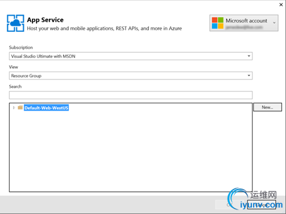Click the folder icon beside Default-Web-WestUS

coord(20,107)
